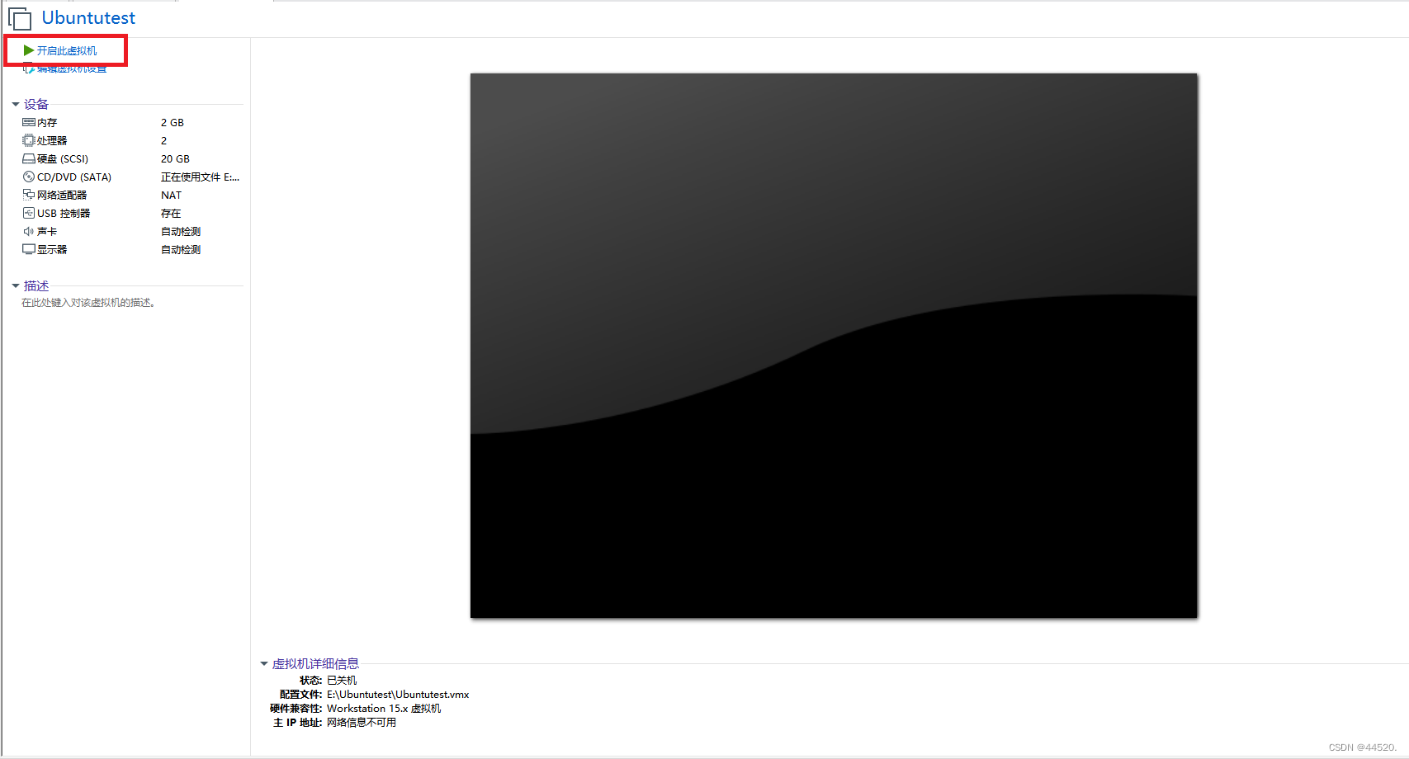Click the processor (处理器) icon
The image size is (1409, 759).
tap(29, 140)
